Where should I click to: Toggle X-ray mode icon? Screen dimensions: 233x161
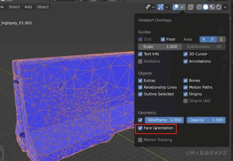pos(191,7)
